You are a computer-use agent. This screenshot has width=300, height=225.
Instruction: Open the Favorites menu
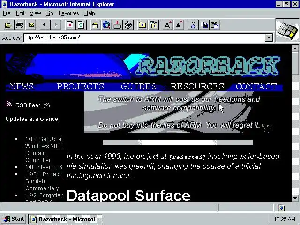69,13
